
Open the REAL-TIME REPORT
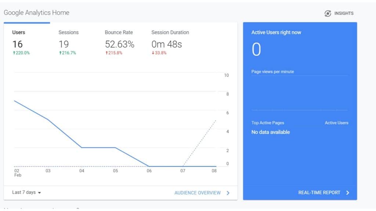[319, 192]
